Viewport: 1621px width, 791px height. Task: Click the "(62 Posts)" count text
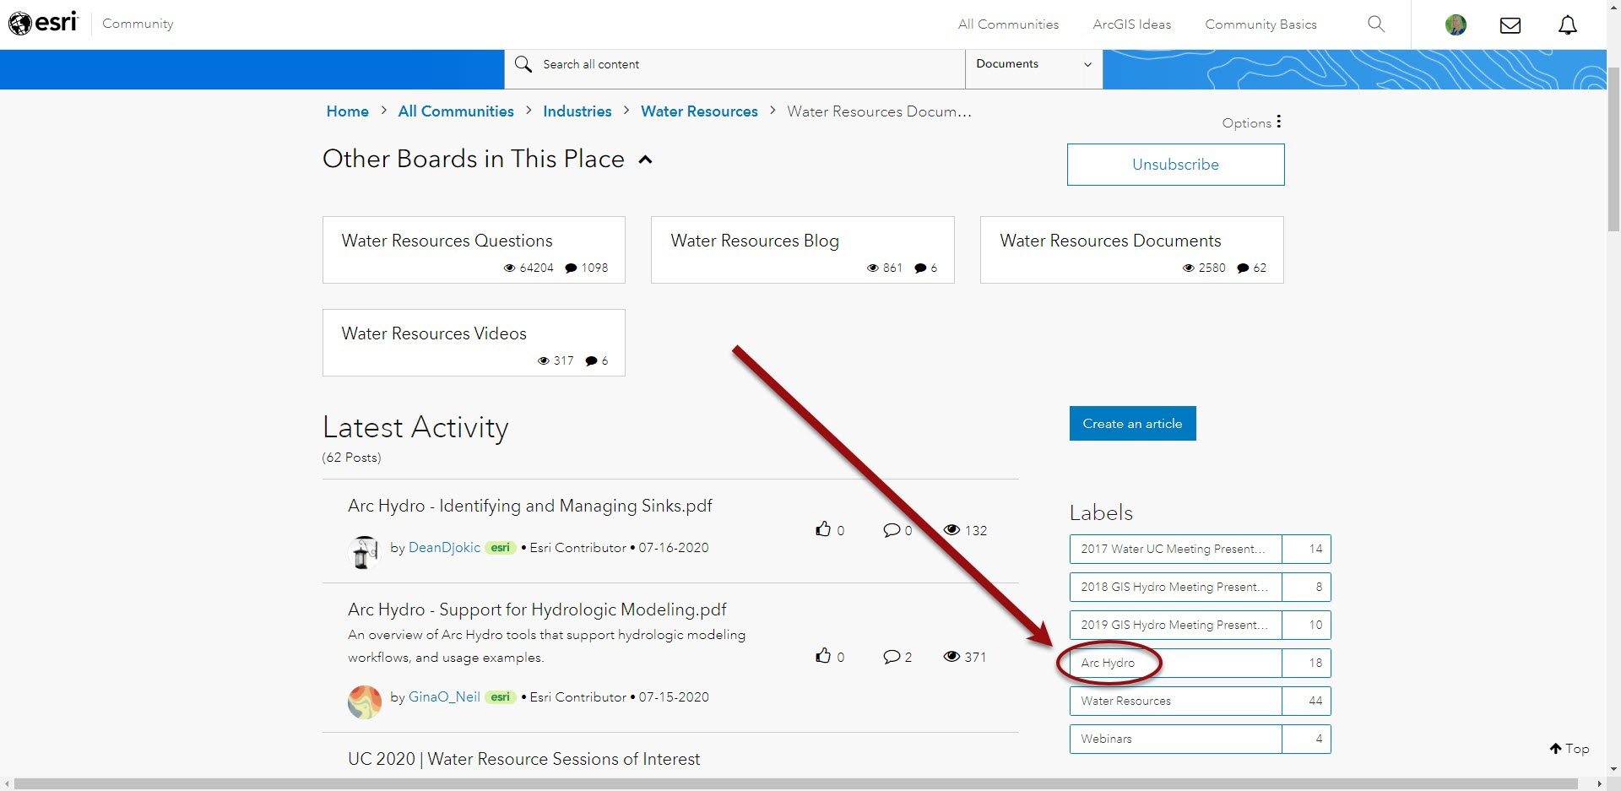pyautogui.click(x=351, y=458)
